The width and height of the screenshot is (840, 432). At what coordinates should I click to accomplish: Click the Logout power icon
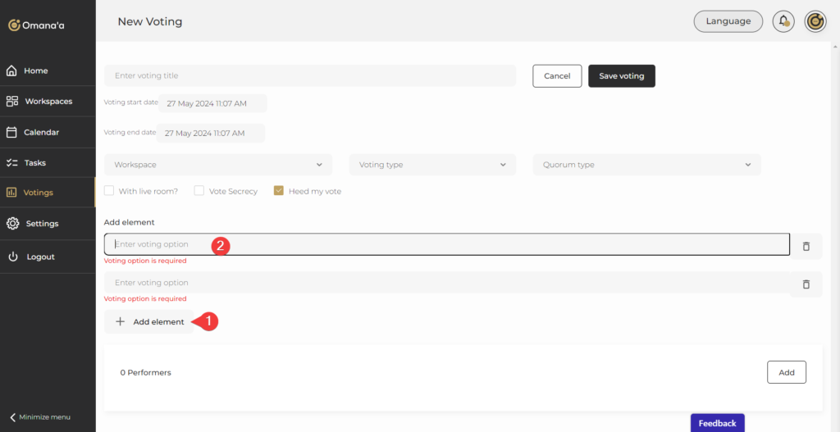(x=12, y=257)
